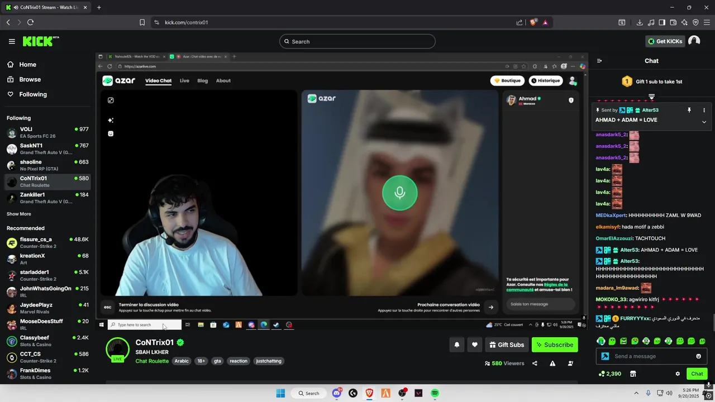Open the search tabs button
715x402 pixels.
pos(622,22)
